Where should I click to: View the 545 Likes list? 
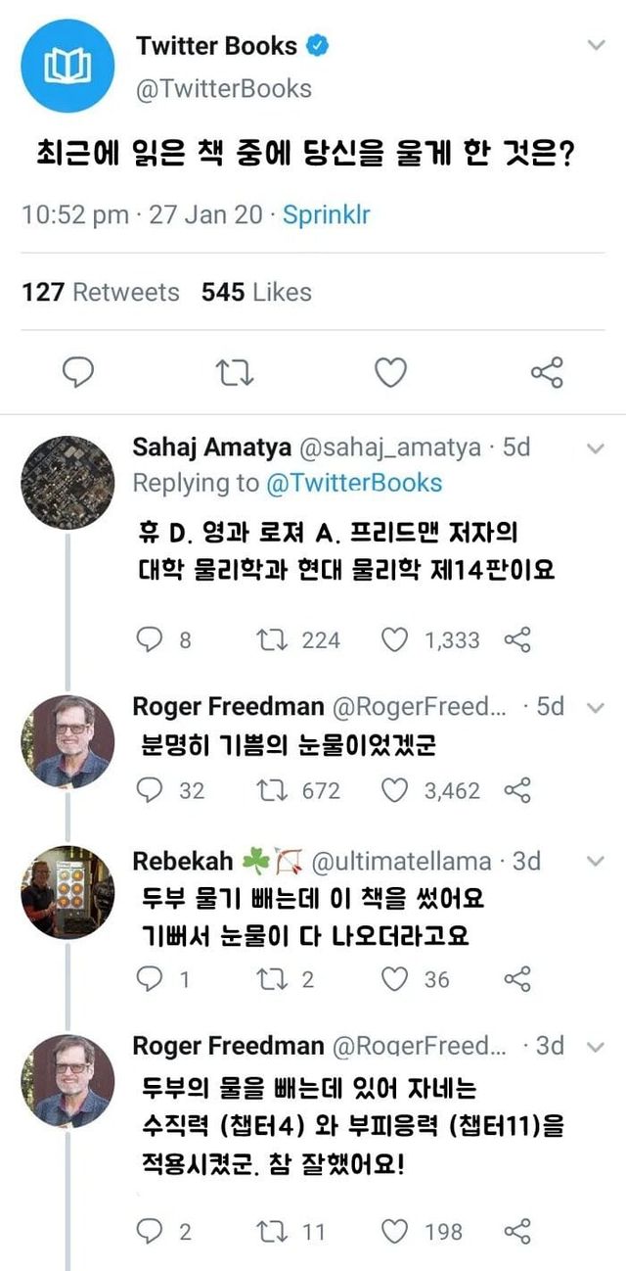(256, 292)
